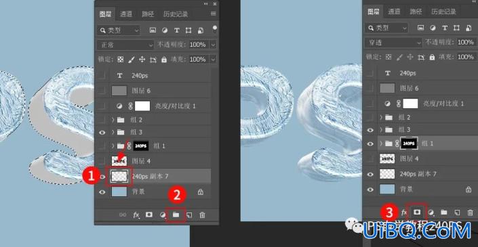
Task: Select 图层 tab in left panel
Action: [105, 14]
